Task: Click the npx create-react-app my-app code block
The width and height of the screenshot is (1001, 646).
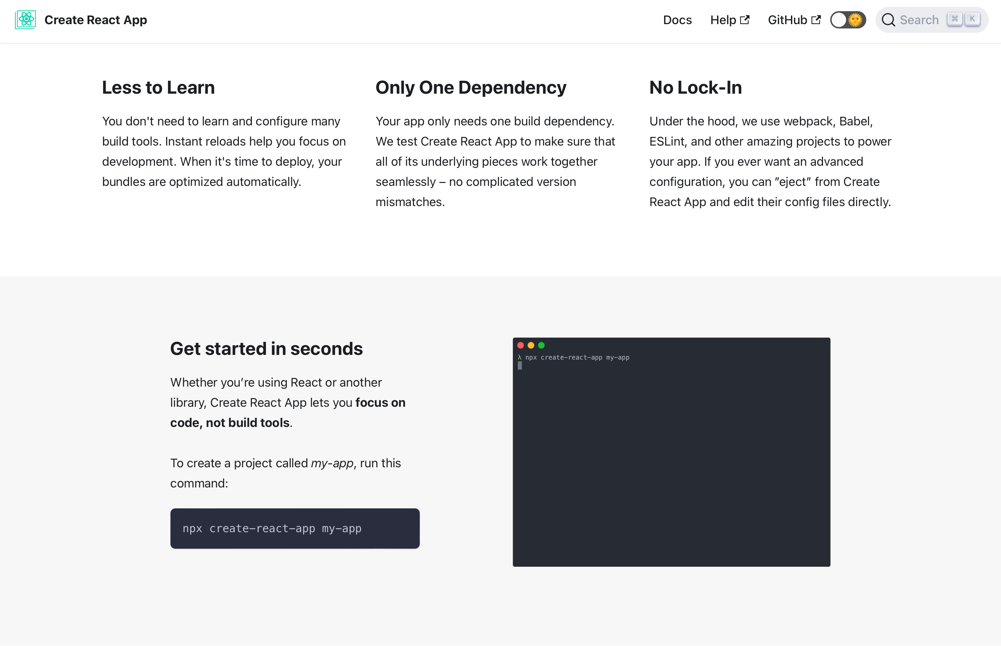Action: [295, 529]
